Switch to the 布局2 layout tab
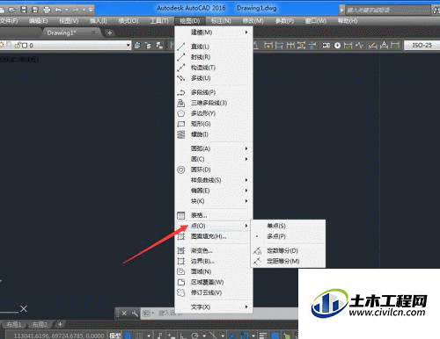The width and height of the screenshot is (440, 339). [40, 324]
